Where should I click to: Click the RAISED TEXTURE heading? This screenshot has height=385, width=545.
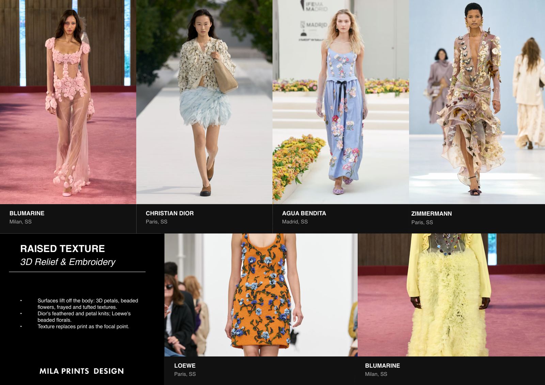62,249
